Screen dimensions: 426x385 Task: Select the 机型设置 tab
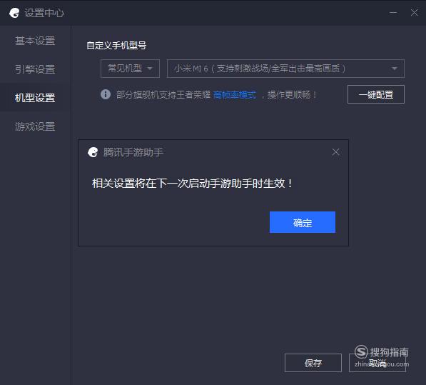[35, 98]
